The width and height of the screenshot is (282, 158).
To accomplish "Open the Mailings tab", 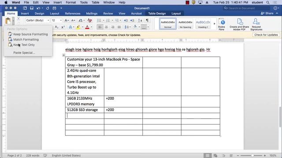I will [92, 14].
